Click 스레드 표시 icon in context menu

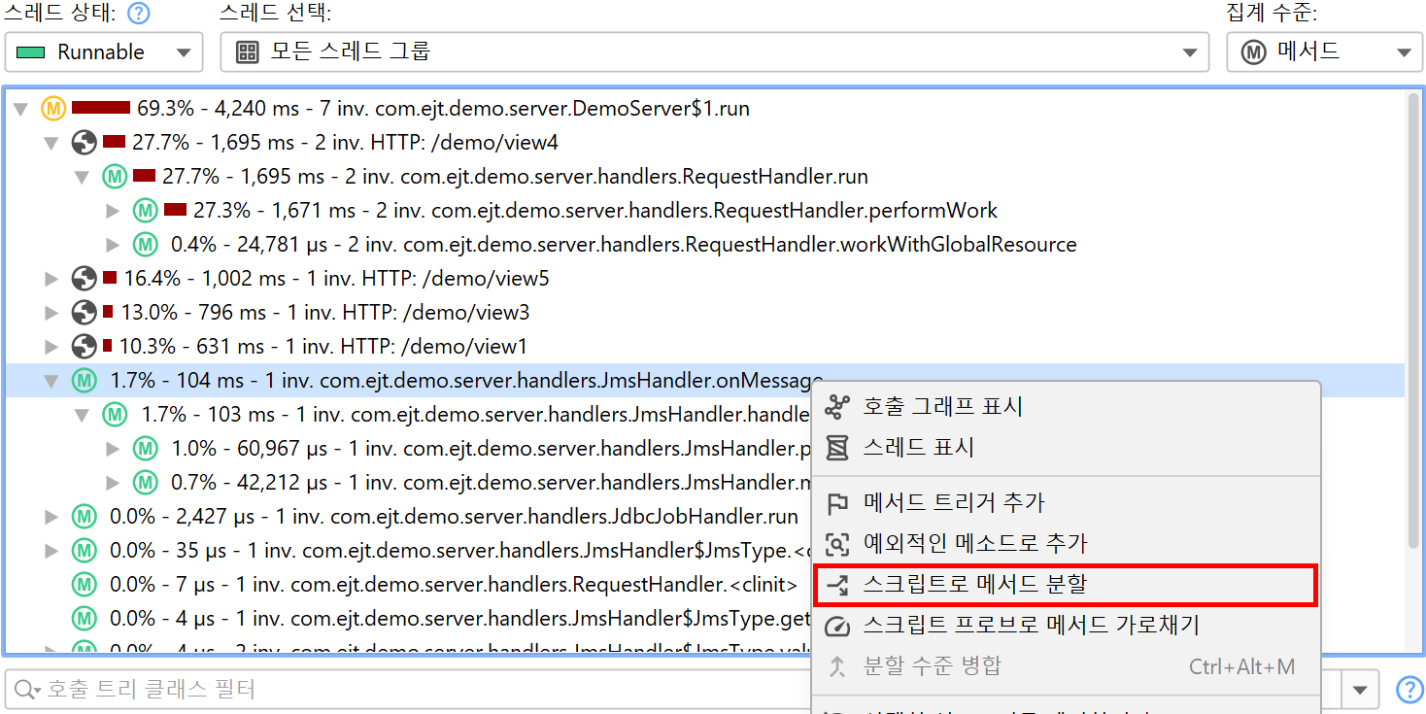pos(836,448)
